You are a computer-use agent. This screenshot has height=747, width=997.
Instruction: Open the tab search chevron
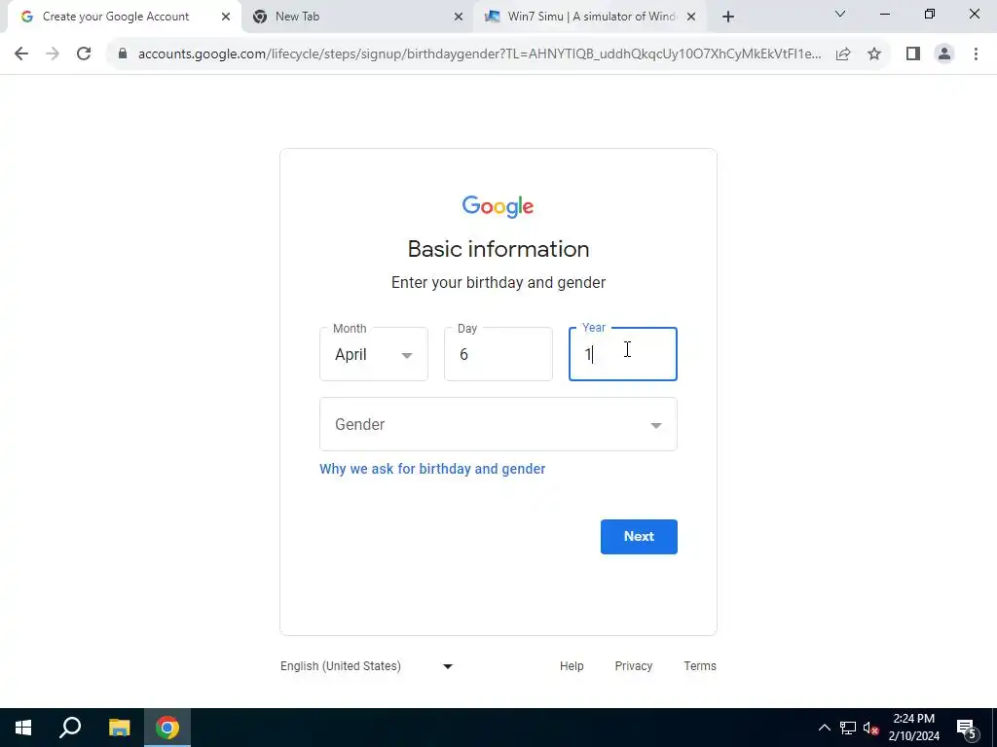pos(840,14)
